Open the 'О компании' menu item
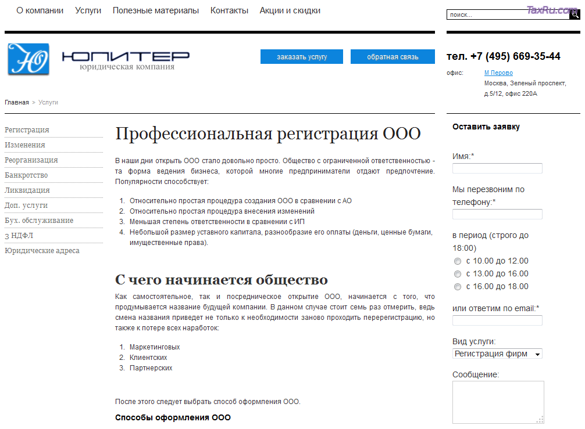This screenshot has height=429, width=585. pos(40,10)
